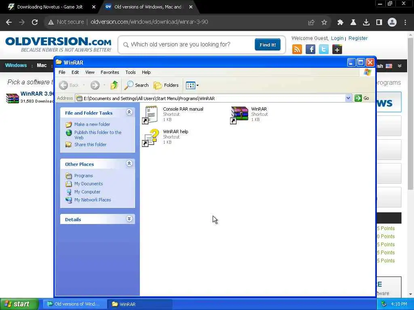Open the browser profile avatar
Screen dimensions: 414x310
[392, 22]
